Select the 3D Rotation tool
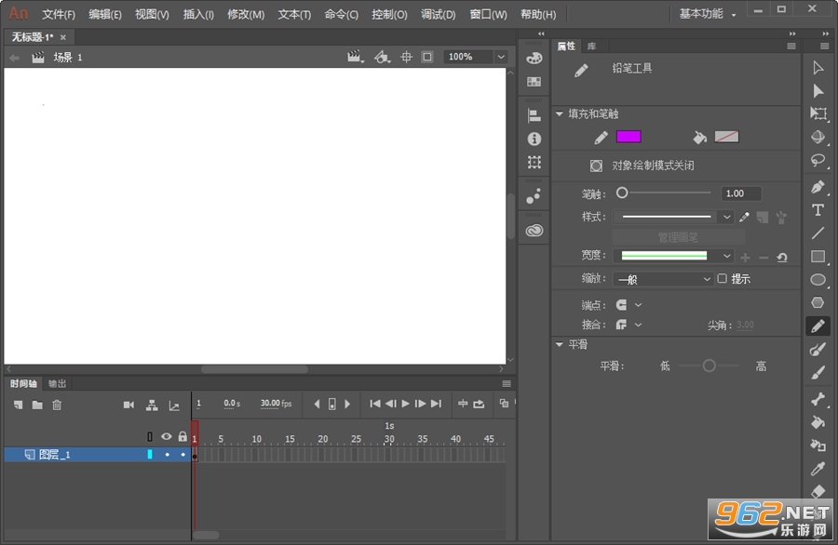The width and height of the screenshot is (838, 545). point(818,137)
